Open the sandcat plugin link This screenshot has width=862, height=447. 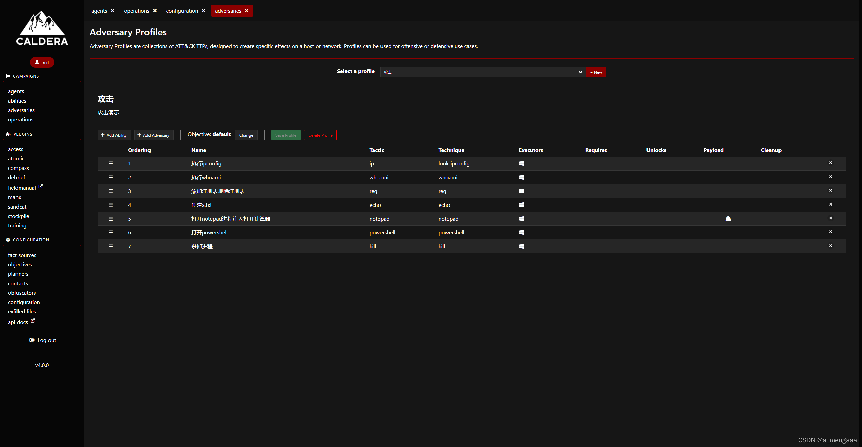click(17, 207)
